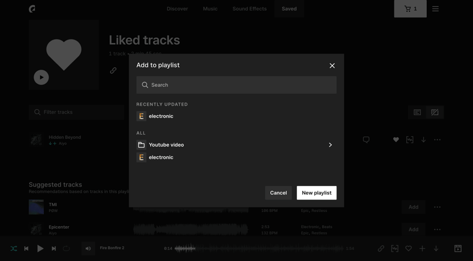Play the Liked tracks playlist

point(41,77)
